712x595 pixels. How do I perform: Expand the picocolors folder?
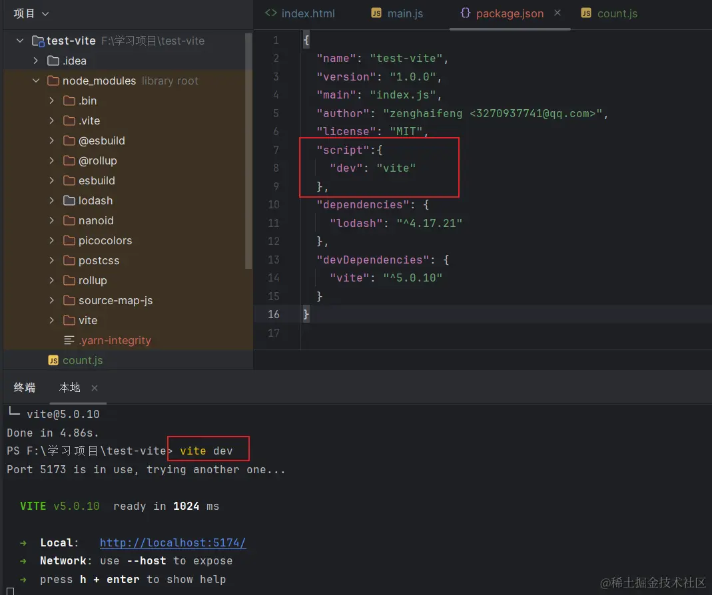coord(52,240)
